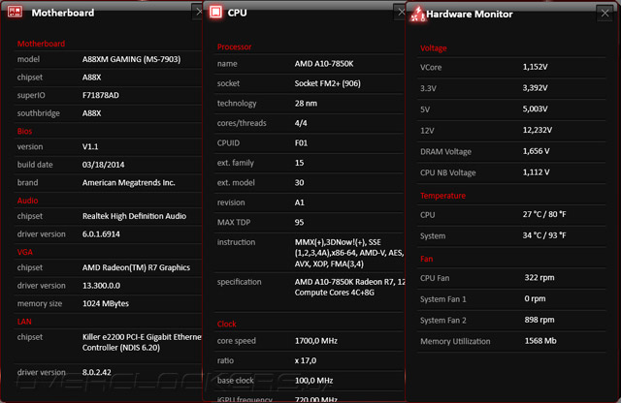
Task: Click the Temperature section heading
Action: pos(442,196)
